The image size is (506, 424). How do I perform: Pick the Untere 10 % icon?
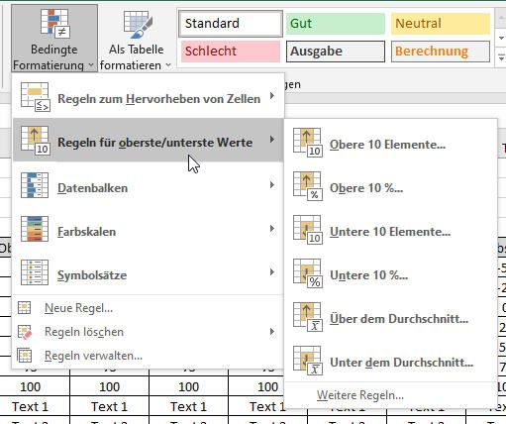pyautogui.click(x=308, y=273)
